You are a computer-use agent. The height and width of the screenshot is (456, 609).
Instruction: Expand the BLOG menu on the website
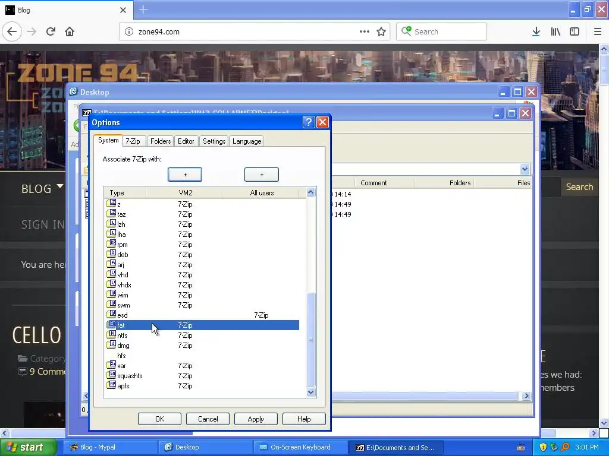(x=42, y=188)
